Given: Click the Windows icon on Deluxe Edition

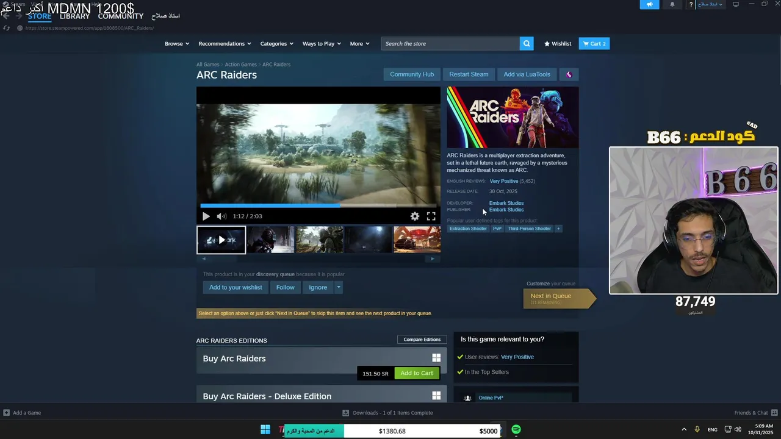Looking at the screenshot, I should tap(436, 396).
